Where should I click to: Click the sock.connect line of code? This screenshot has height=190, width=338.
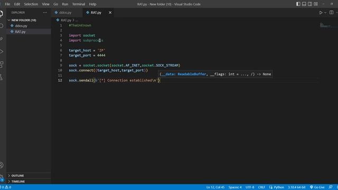coord(108,70)
